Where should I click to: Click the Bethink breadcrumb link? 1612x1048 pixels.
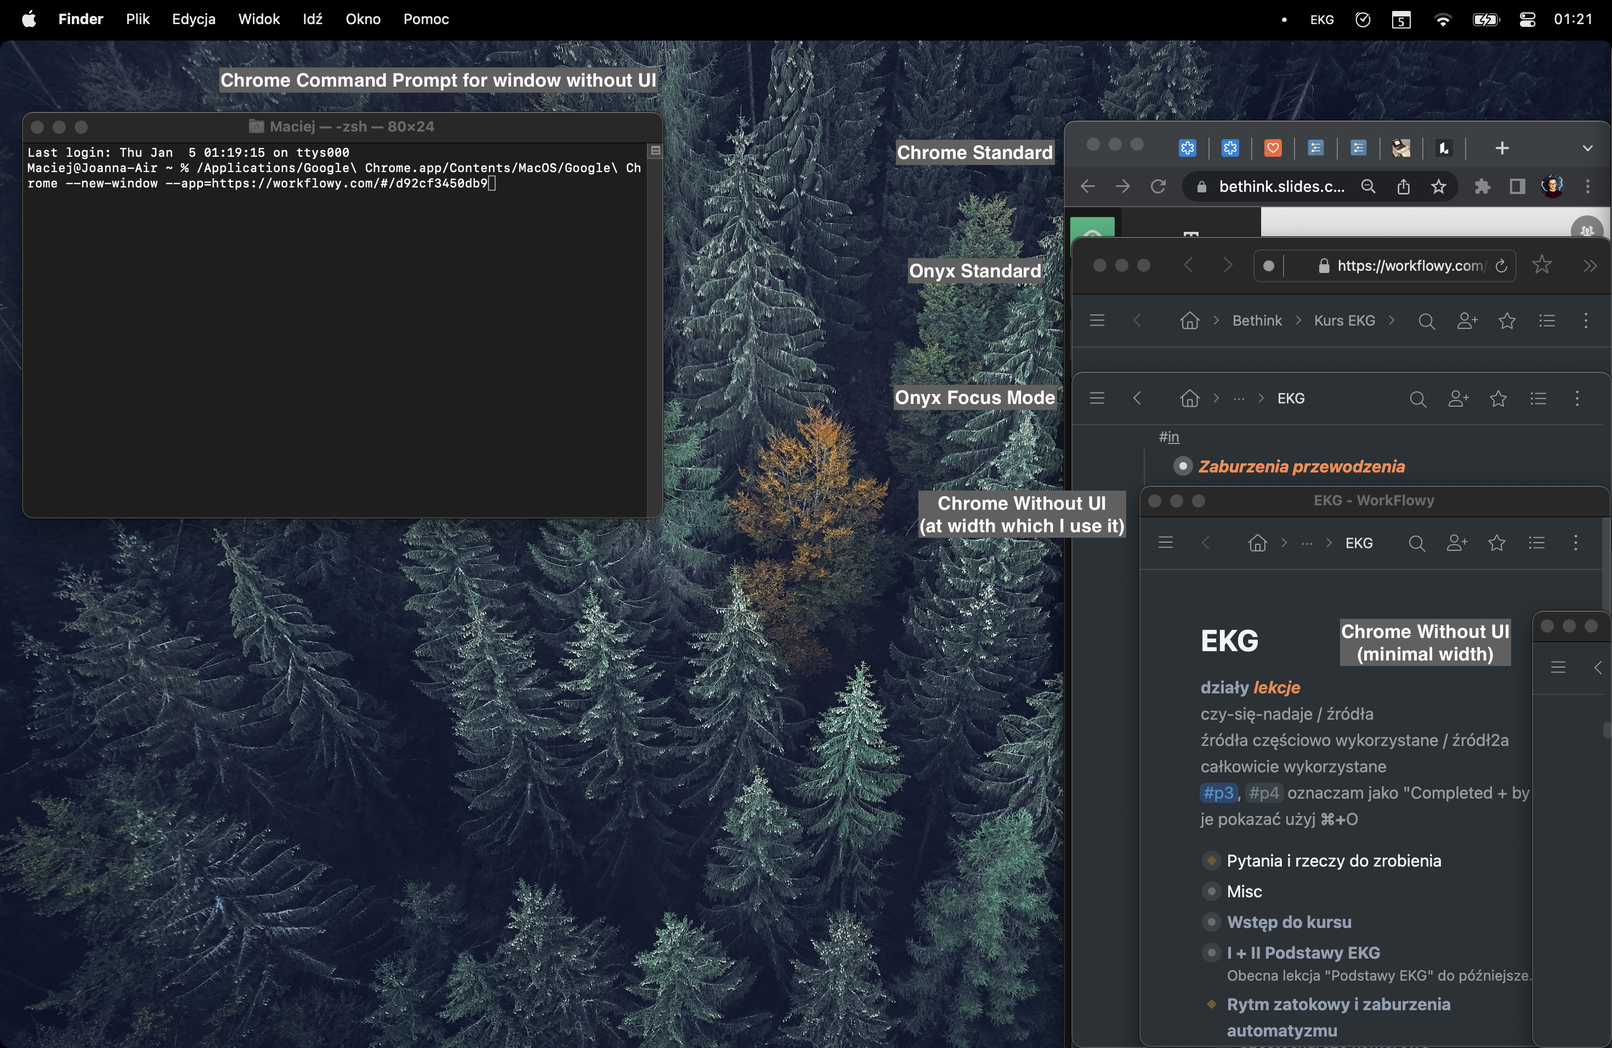1256,321
